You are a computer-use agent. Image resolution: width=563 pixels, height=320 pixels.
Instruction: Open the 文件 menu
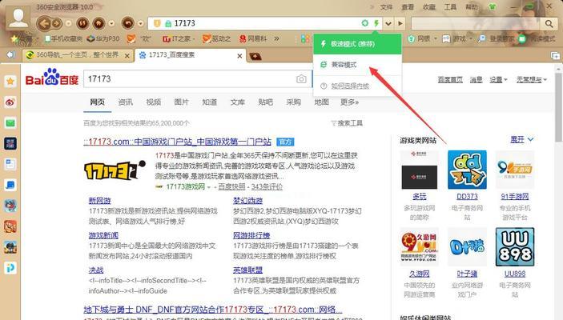pos(386,7)
